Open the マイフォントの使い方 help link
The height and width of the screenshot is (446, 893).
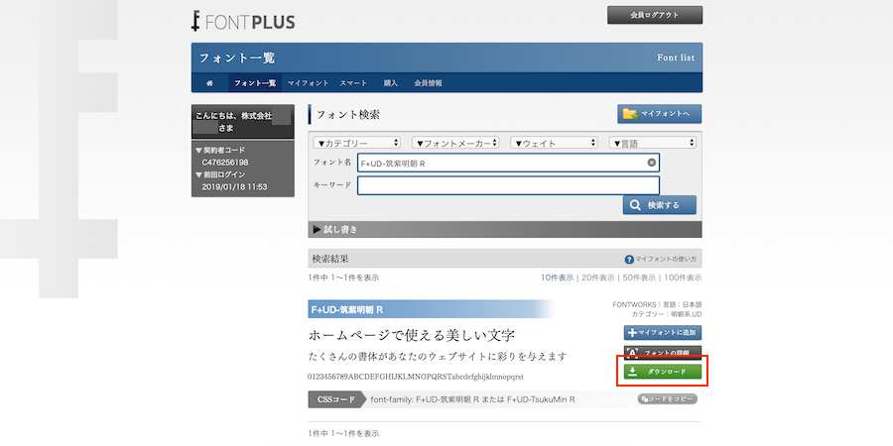[x=665, y=260]
